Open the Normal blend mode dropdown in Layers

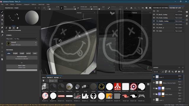pos(157,72)
